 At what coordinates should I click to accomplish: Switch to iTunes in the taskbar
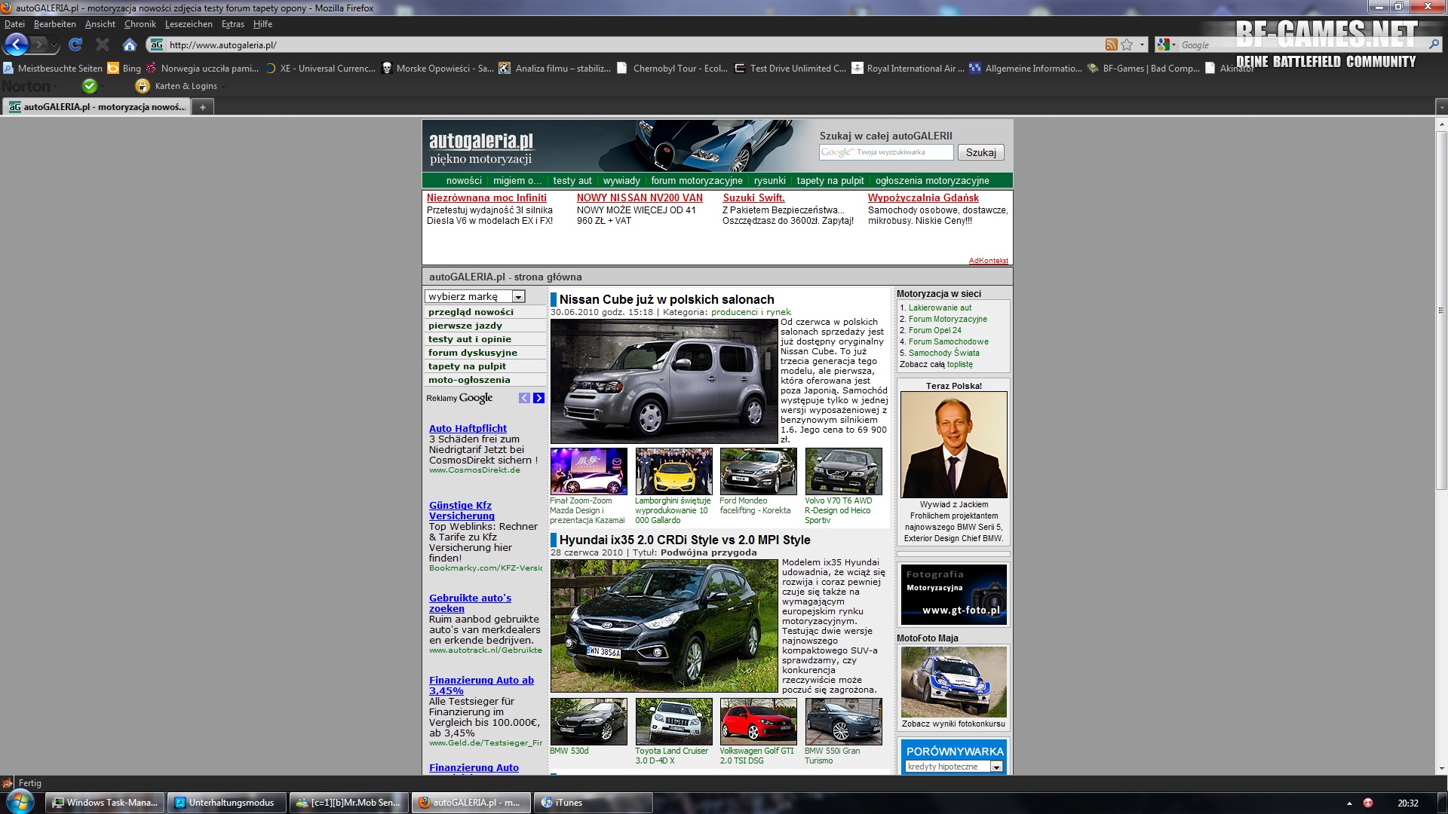(593, 803)
